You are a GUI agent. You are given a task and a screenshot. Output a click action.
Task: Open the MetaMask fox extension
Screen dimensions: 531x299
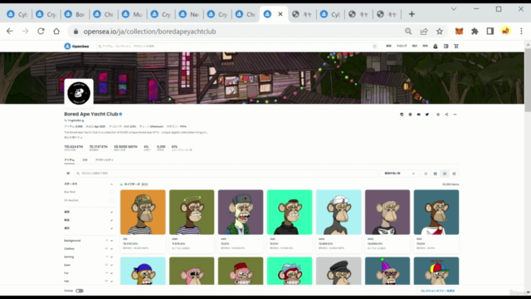click(459, 32)
